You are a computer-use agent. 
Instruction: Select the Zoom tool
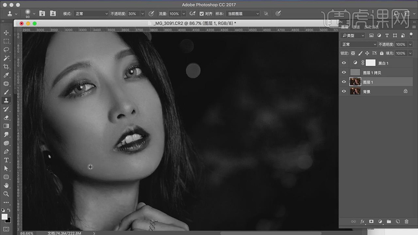point(6,194)
